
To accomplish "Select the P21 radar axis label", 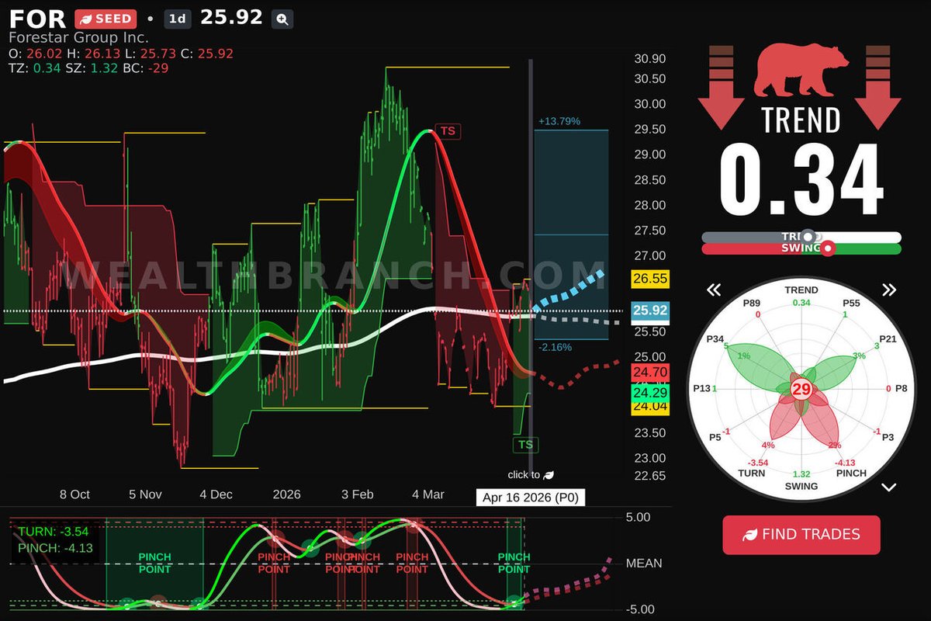I will tap(888, 339).
